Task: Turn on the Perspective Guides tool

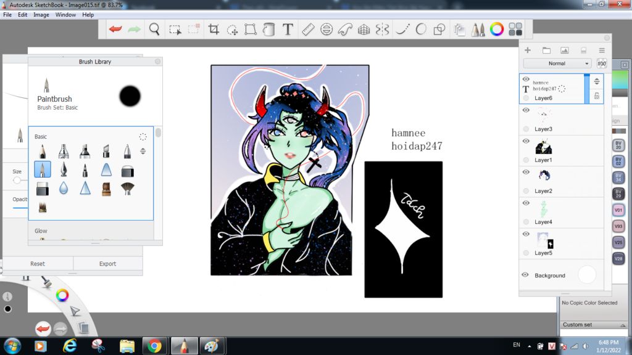Action: click(x=364, y=29)
